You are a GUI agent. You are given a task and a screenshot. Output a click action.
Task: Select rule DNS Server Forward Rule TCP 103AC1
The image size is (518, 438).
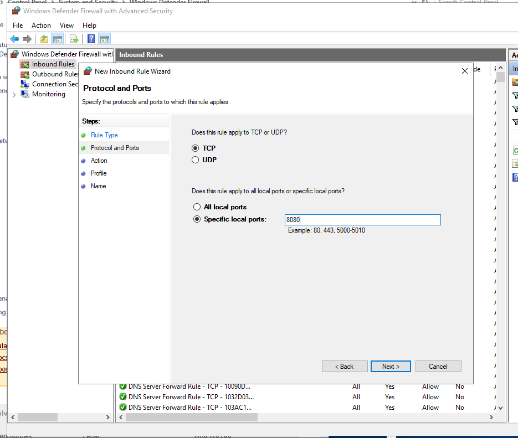point(190,408)
